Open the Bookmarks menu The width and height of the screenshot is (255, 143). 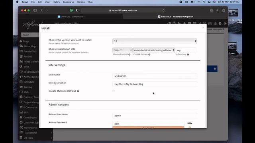coord(68,2)
